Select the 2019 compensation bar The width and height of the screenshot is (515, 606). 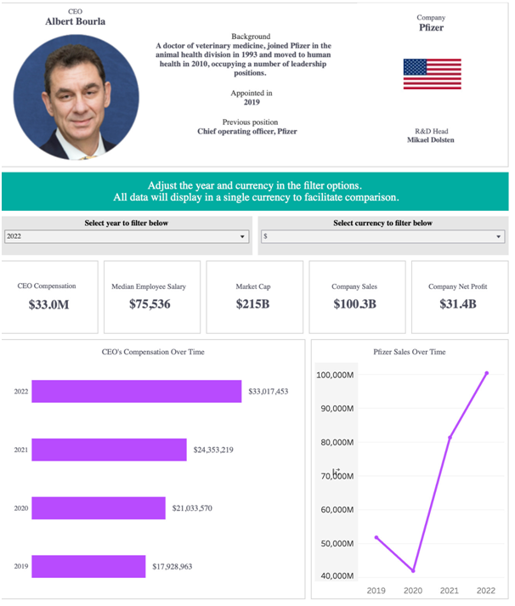click(88, 566)
